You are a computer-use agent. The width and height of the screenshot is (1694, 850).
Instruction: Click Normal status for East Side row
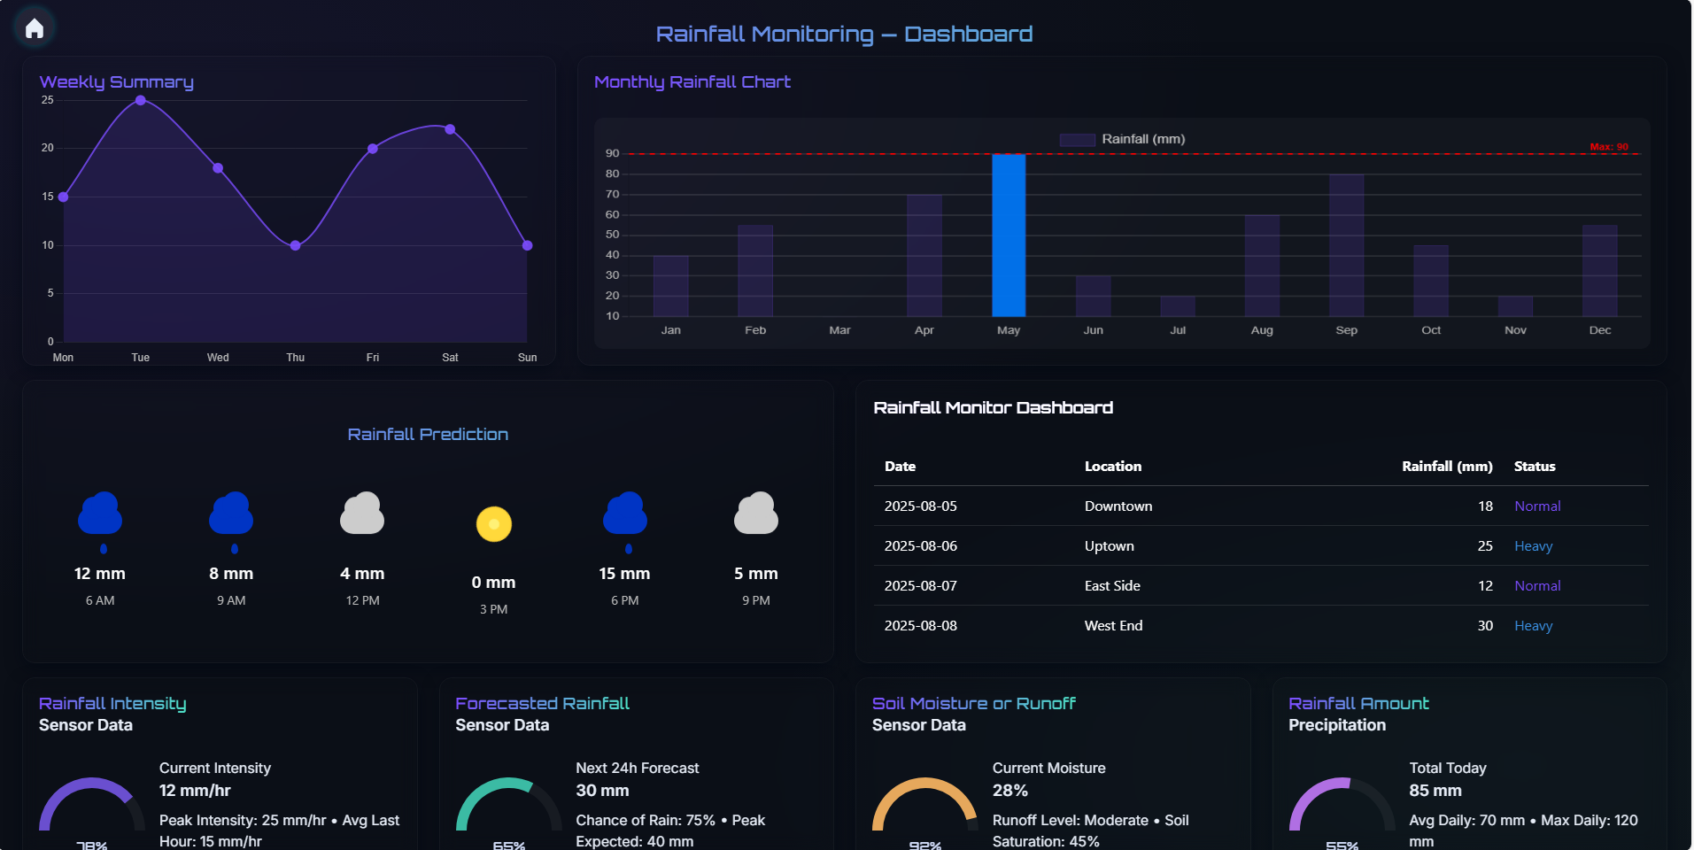click(x=1537, y=586)
